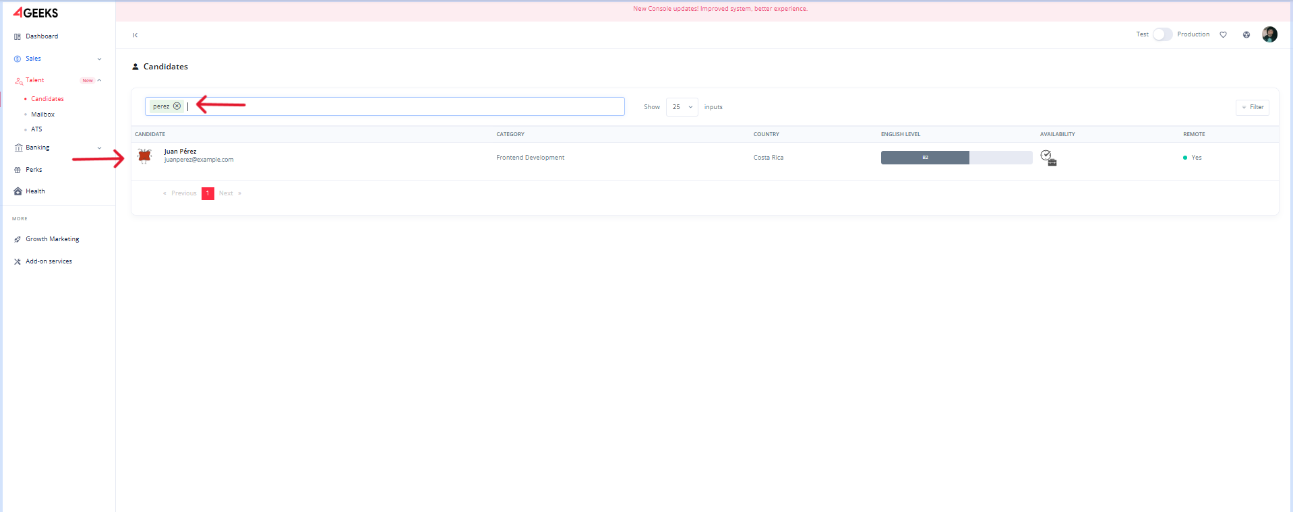Collapse the sidebar with the arrow icon
This screenshot has width=1293, height=512.
(135, 35)
